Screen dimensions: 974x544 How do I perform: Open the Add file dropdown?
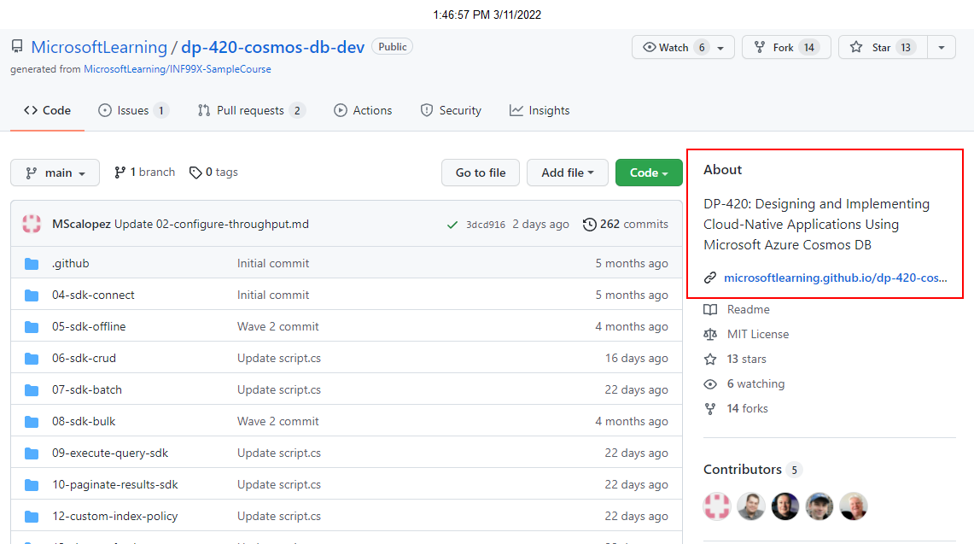click(567, 172)
